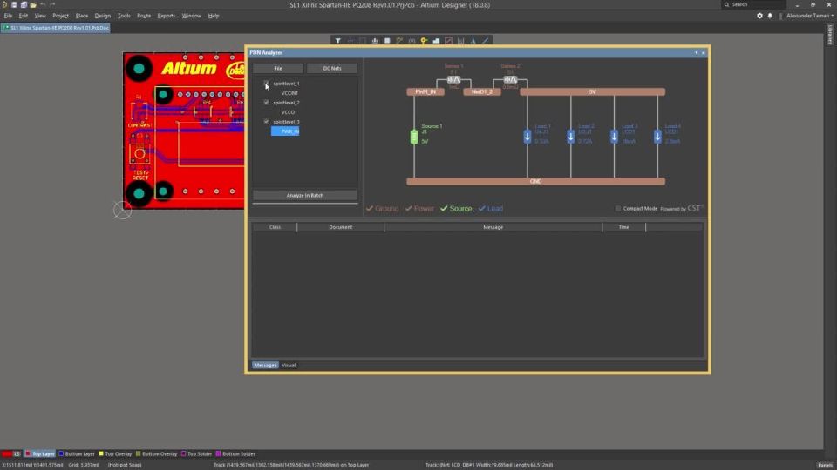
Task: Click the NetD1_2 net node
Action: coord(482,91)
